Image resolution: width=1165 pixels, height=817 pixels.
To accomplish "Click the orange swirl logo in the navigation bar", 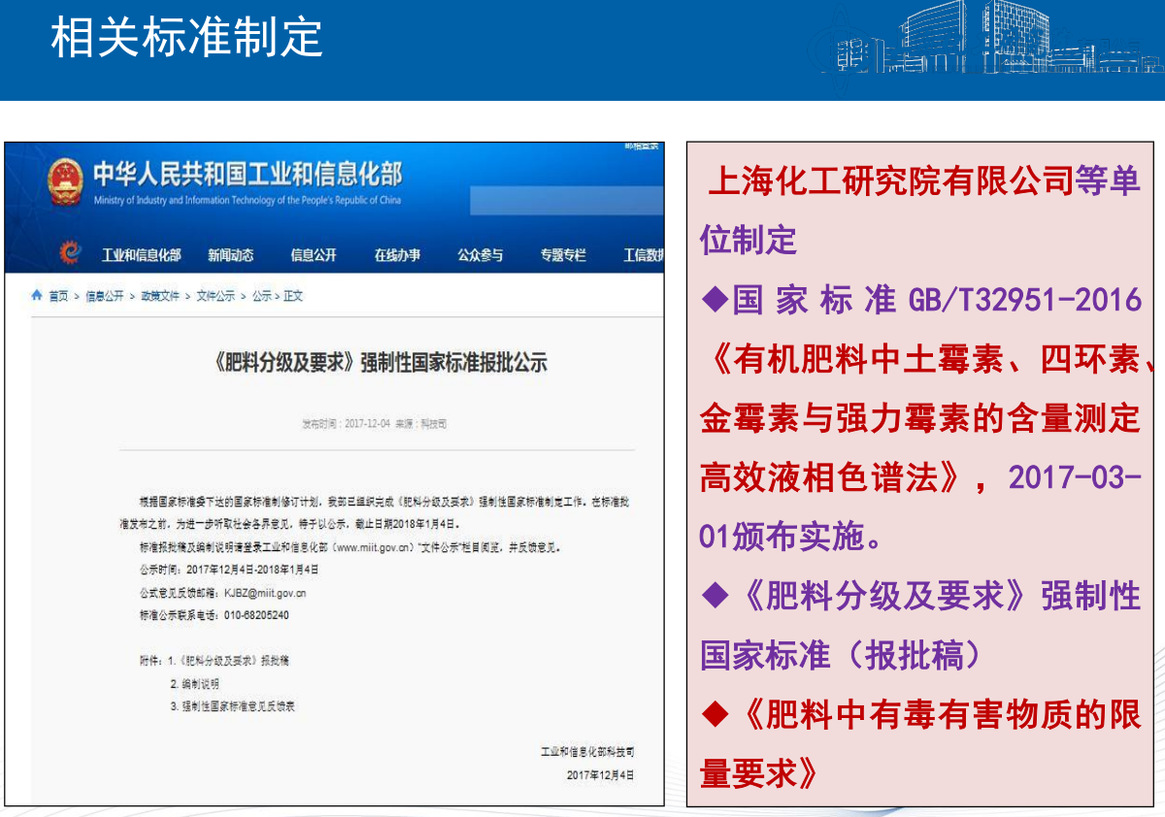I will (70, 253).
